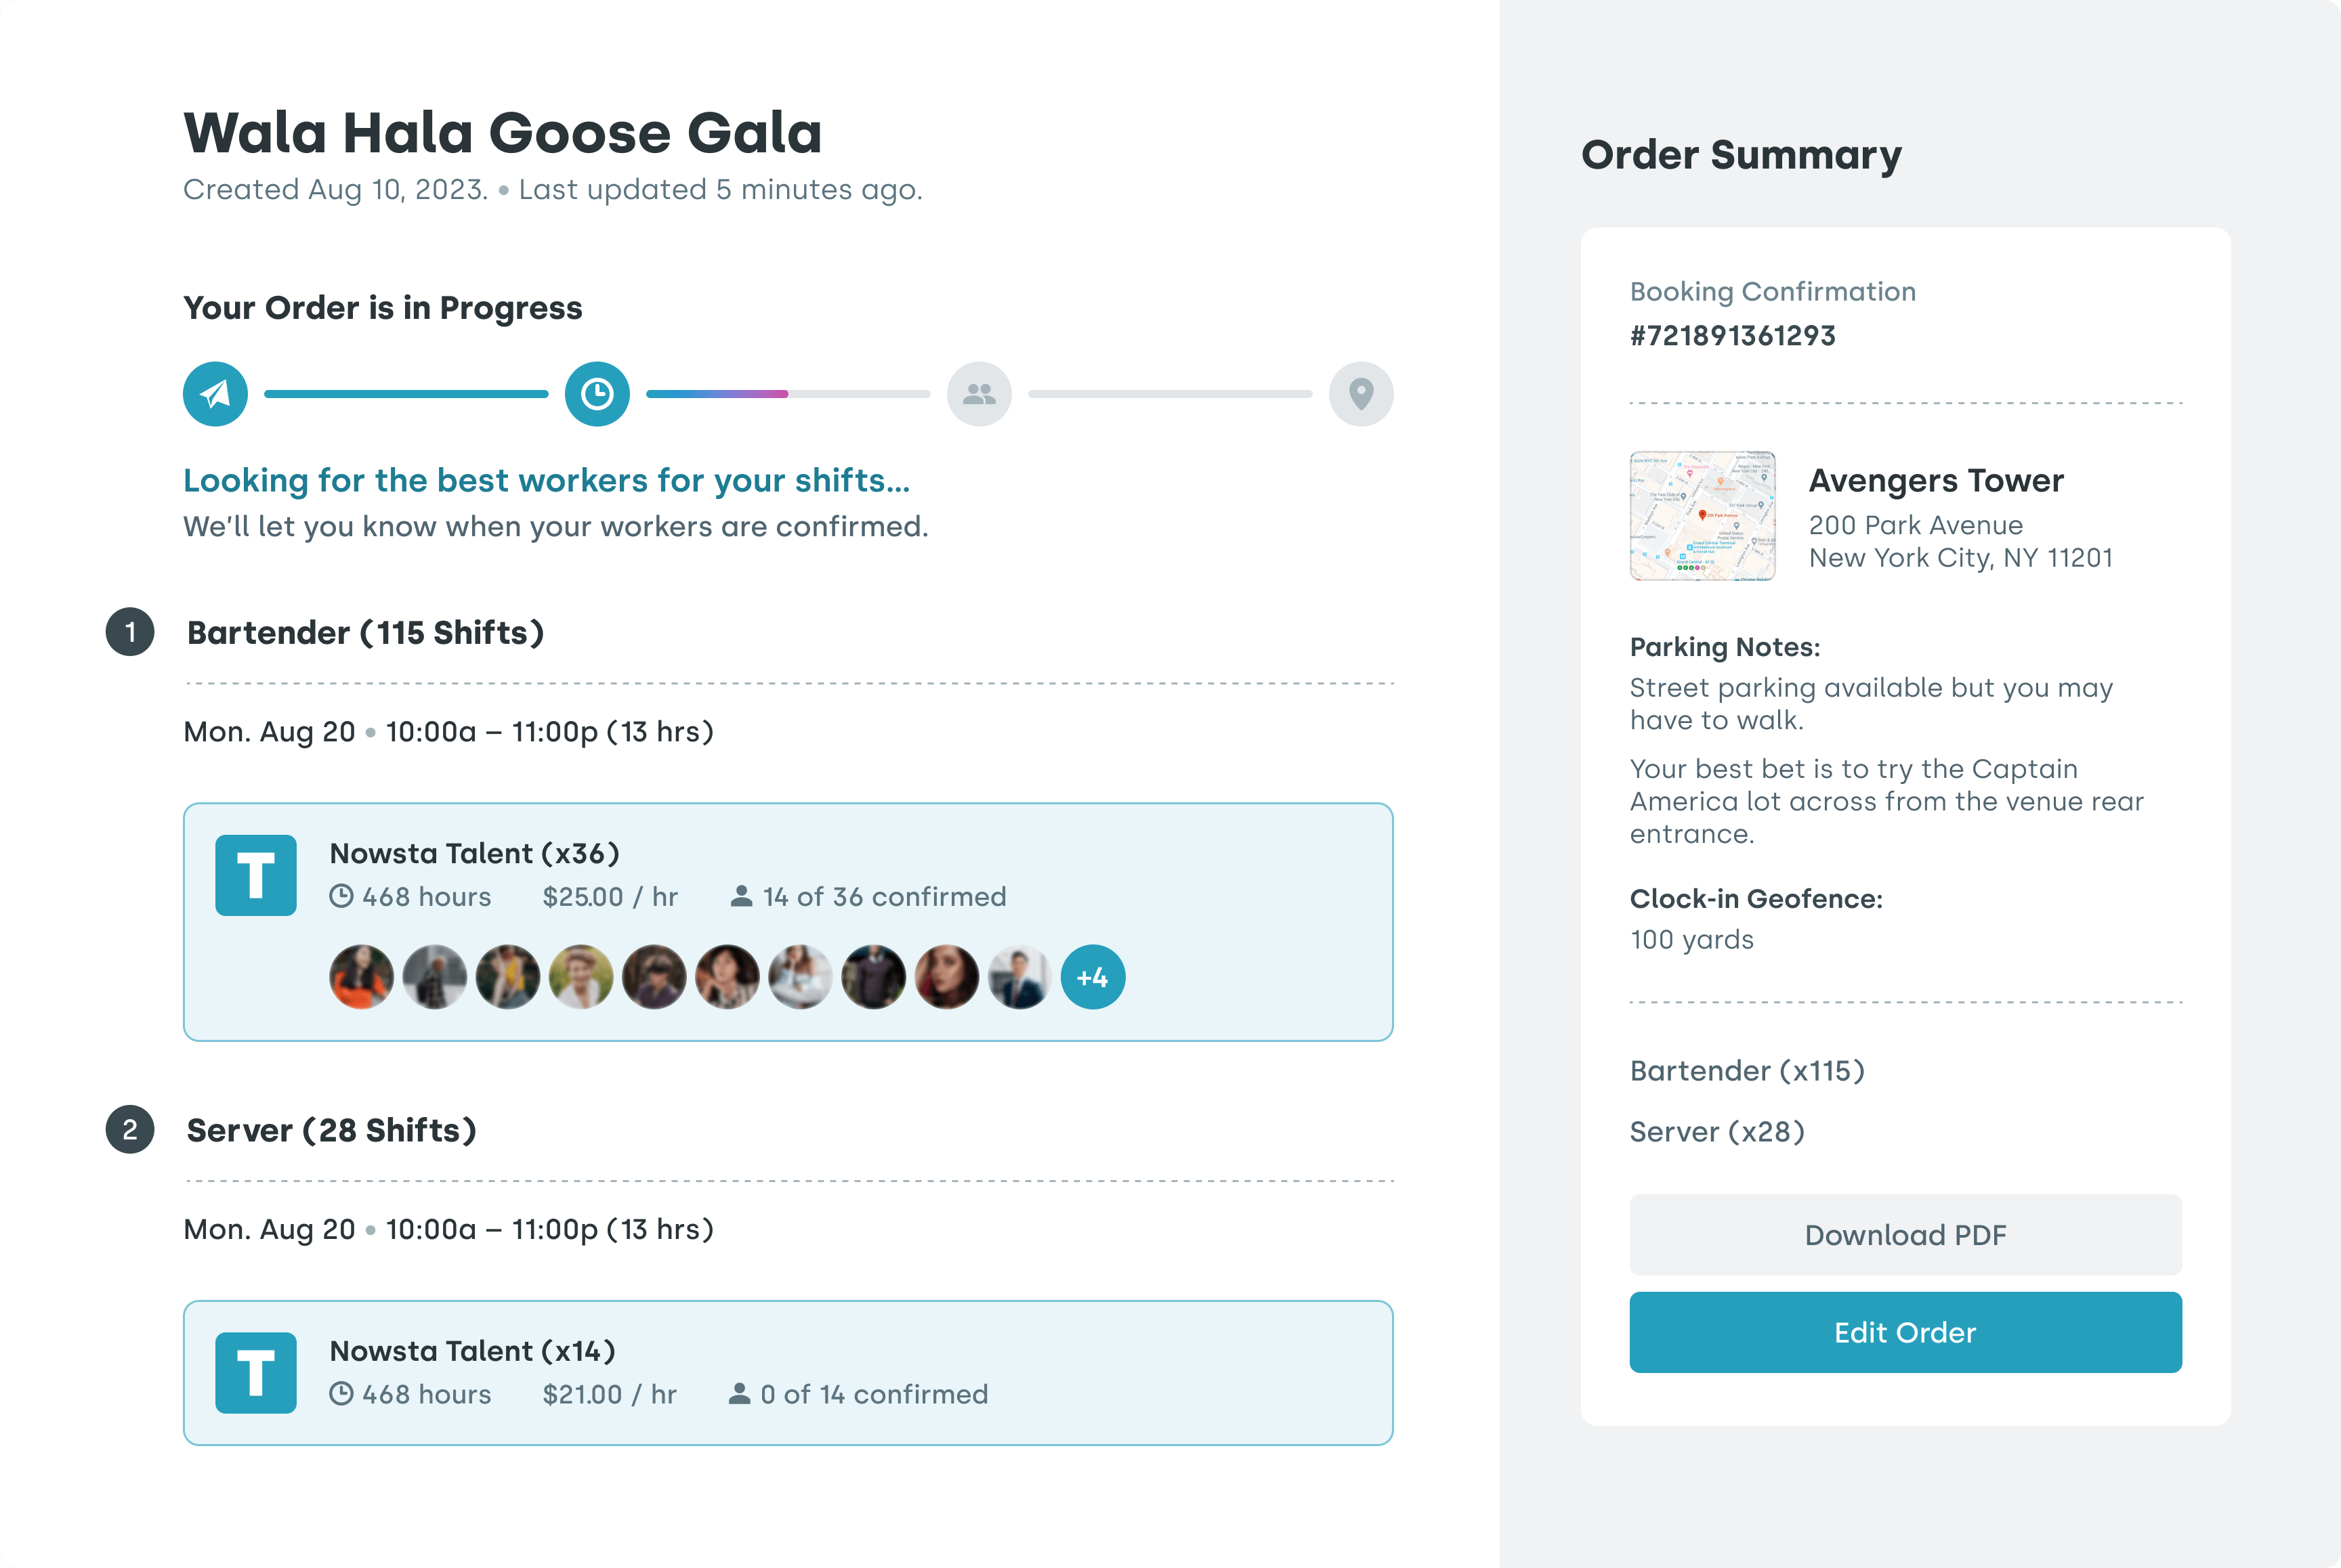The height and width of the screenshot is (1568, 2341).
Task: Click the clock icon beside 468 hours Bartender
Action: (341, 896)
